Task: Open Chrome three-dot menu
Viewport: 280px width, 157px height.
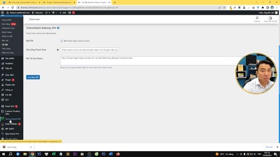Action: [x=277, y=8]
